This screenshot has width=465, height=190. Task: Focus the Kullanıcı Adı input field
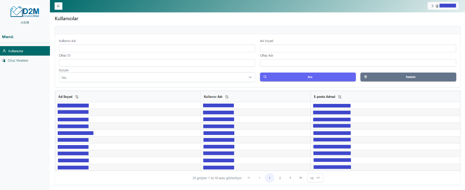point(157,48)
